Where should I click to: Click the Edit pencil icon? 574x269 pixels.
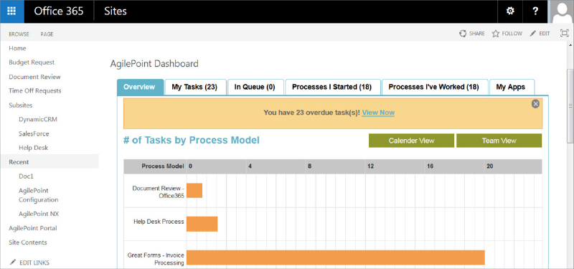click(x=532, y=34)
